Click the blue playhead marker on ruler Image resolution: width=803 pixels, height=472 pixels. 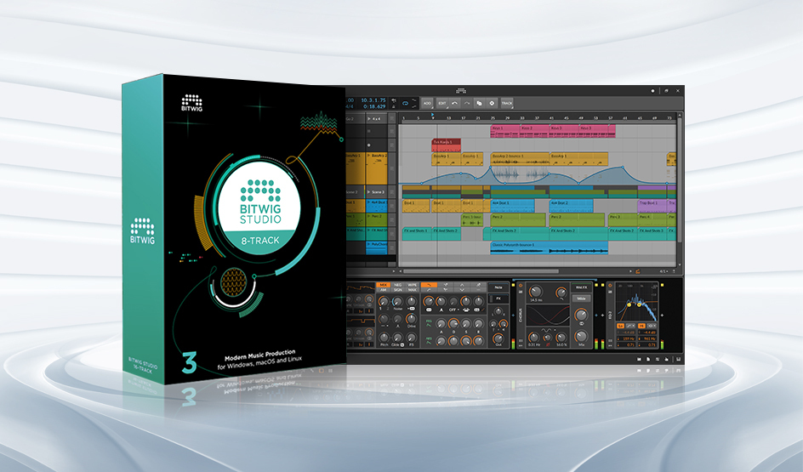(433, 115)
